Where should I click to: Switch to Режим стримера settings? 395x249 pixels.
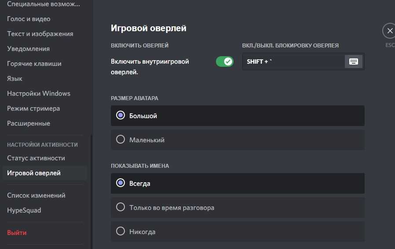[x=33, y=108]
